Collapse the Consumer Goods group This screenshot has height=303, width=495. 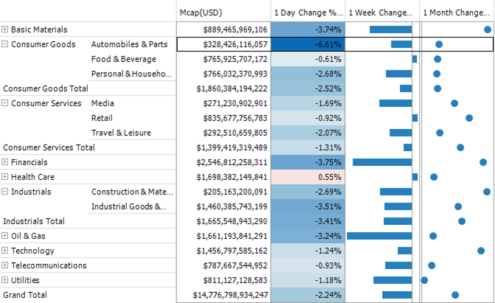click(x=6, y=44)
